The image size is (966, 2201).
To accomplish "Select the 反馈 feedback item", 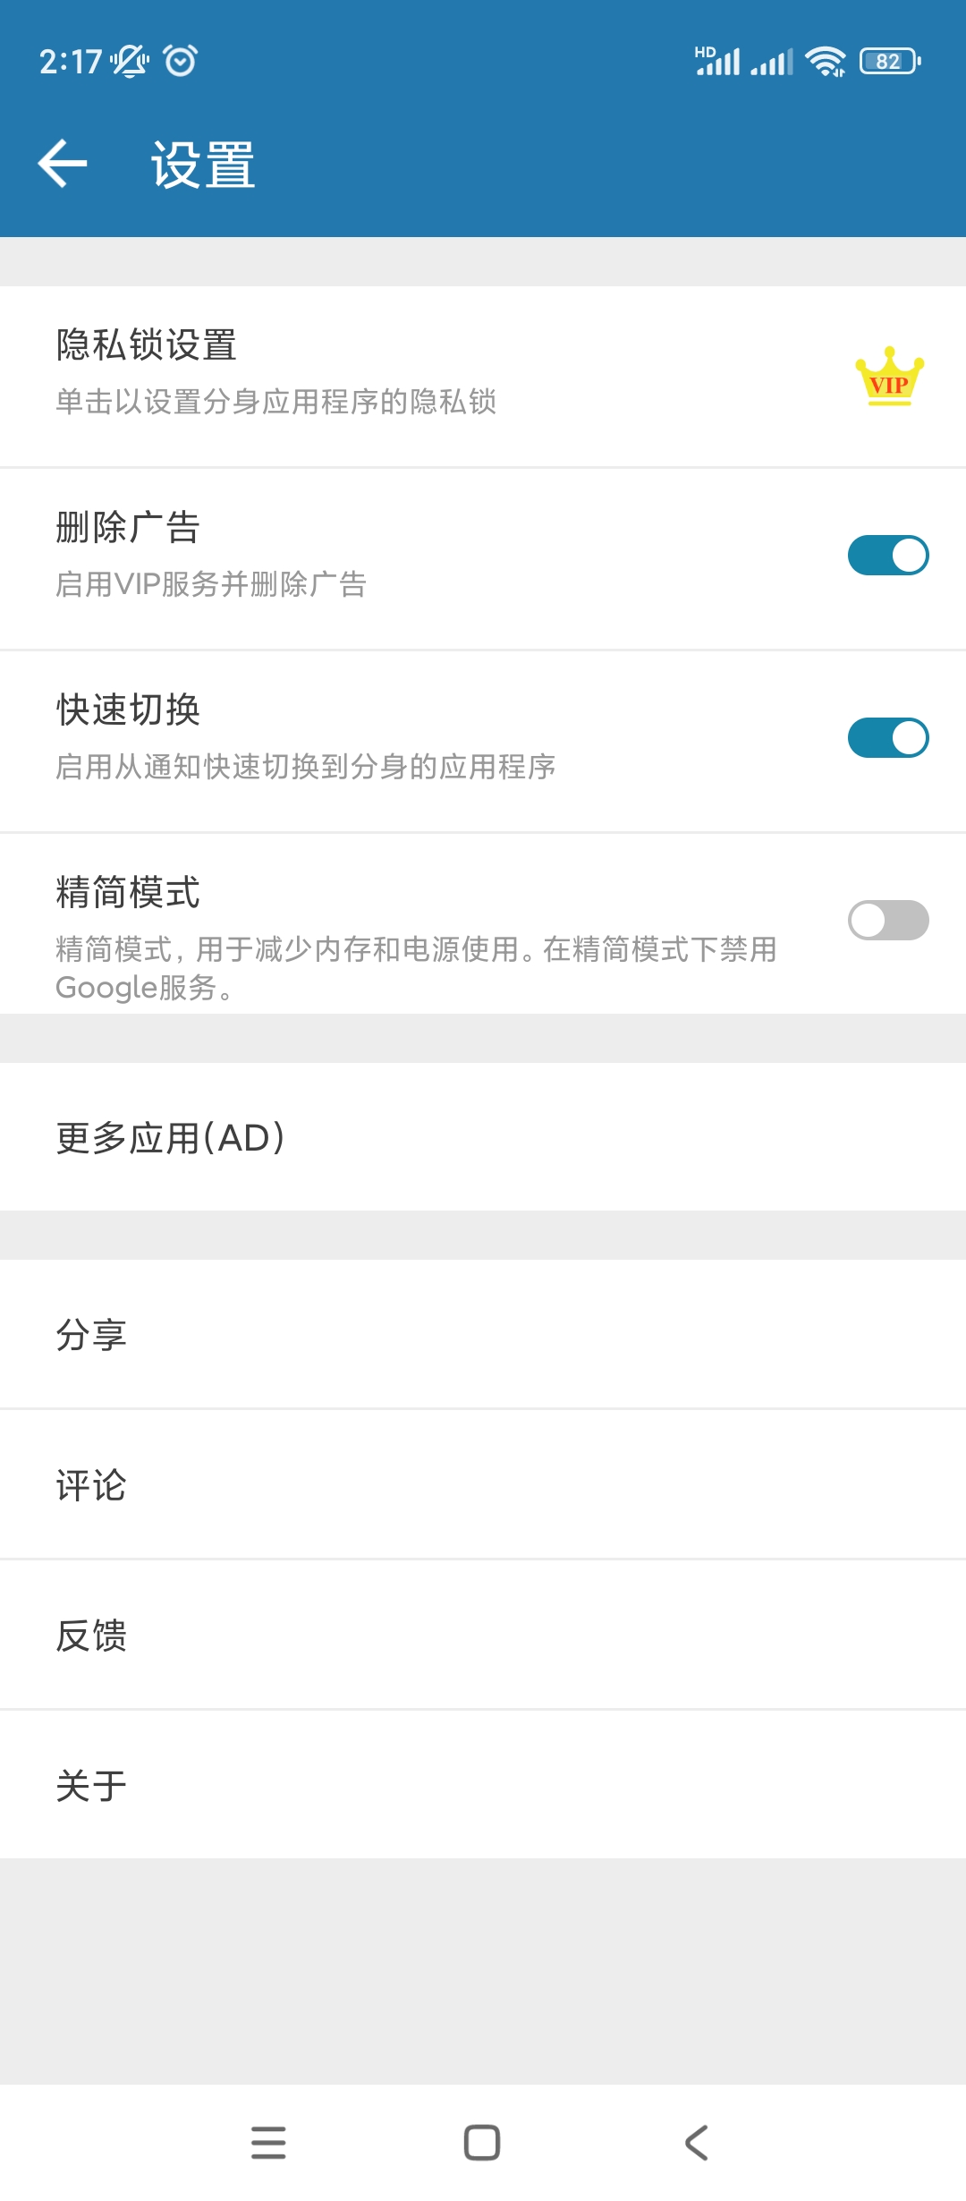I will tap(91, 1636).
